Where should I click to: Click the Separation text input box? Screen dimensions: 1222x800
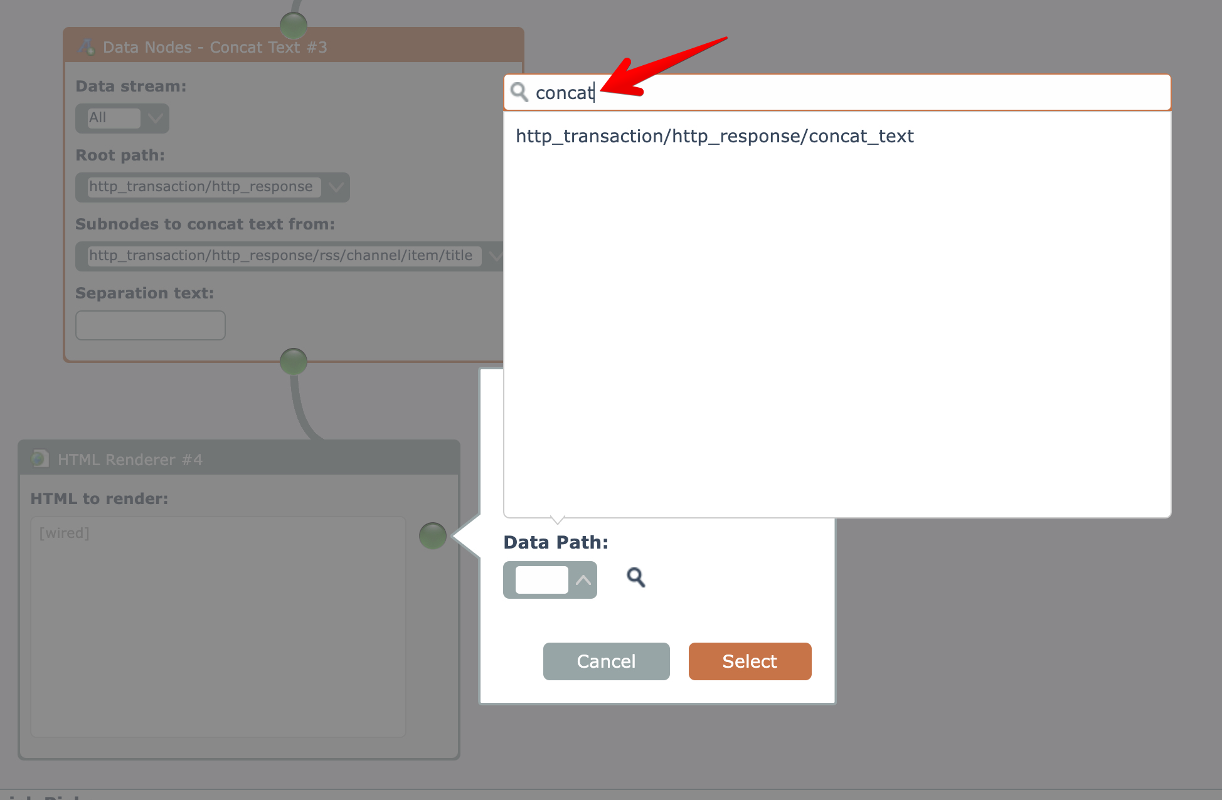pyautogui.click(x=151, y=325)
